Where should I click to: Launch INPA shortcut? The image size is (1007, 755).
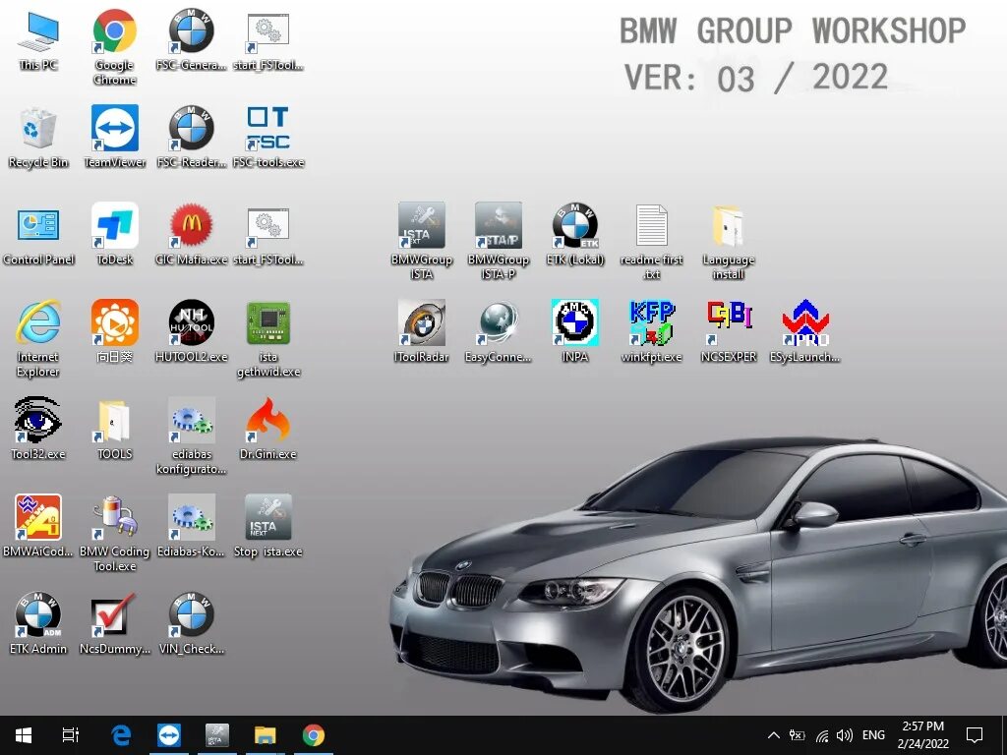click(x=575, y=331)
